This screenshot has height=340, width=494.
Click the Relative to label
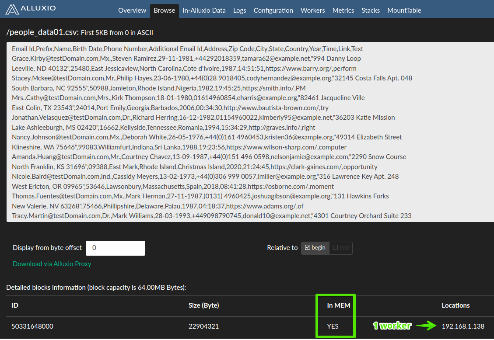click(x=282, y=248)
